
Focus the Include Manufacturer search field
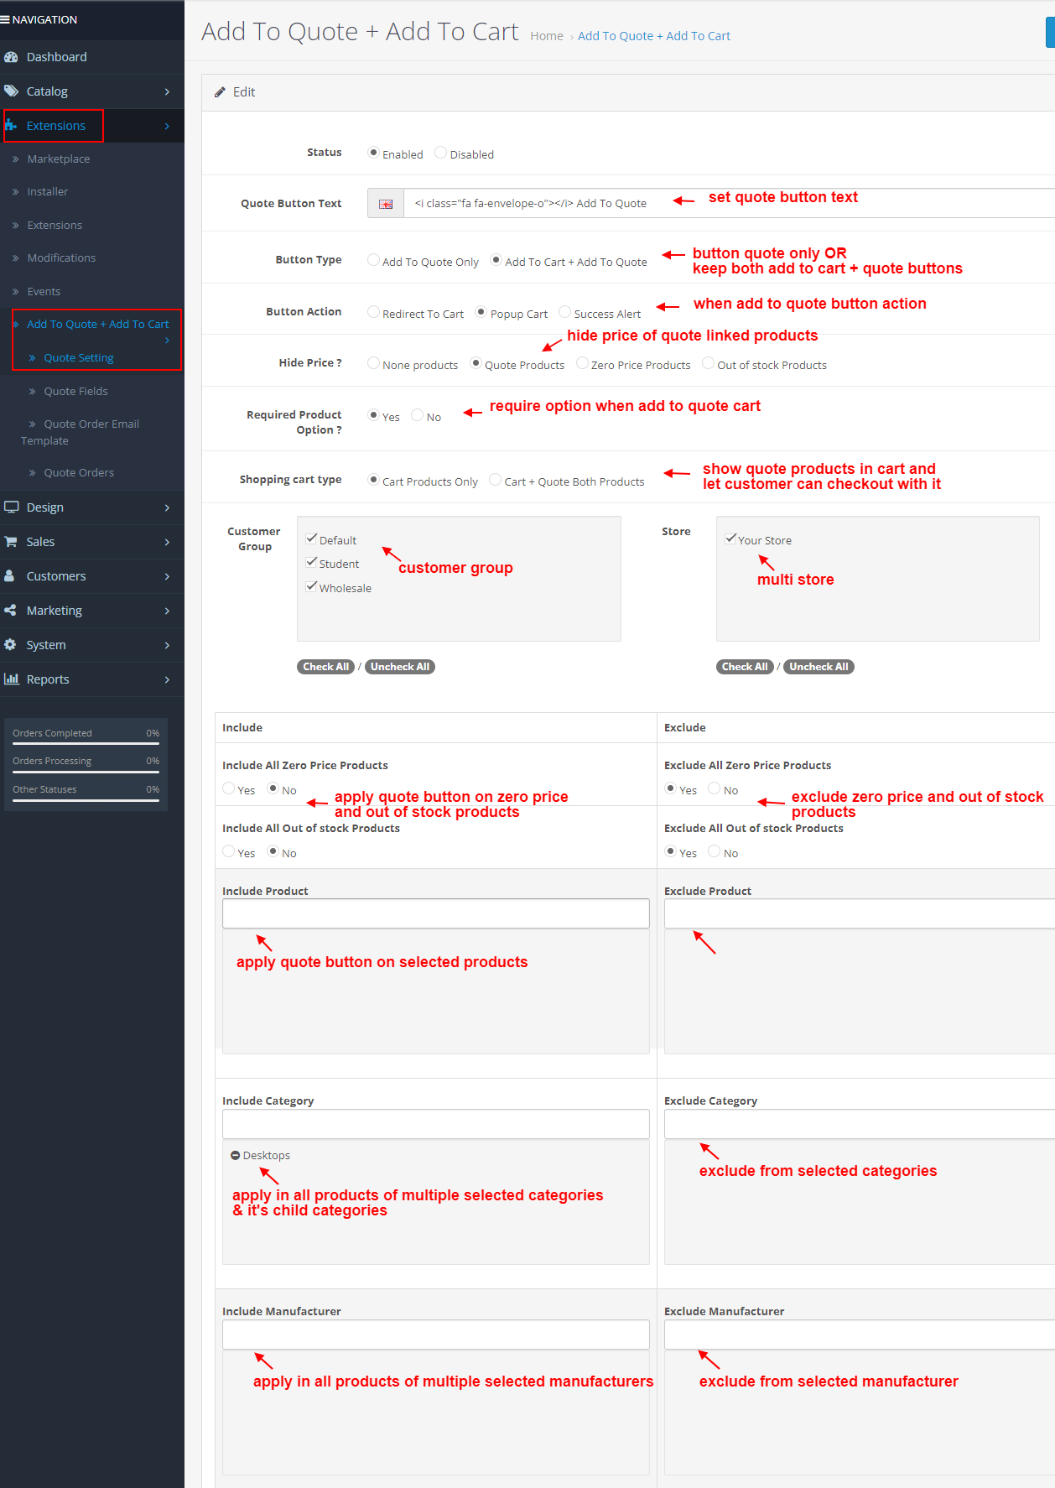click(436, 1335)
